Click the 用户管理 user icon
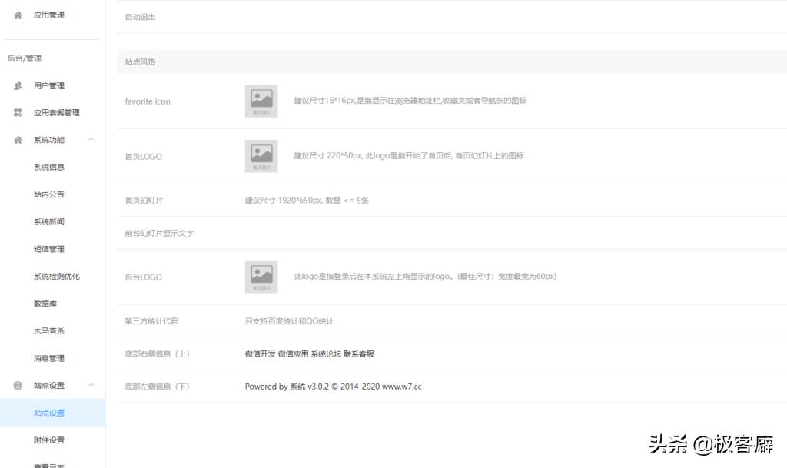The width and height of the screenshot is (787, 468). [x=18, y=86]
